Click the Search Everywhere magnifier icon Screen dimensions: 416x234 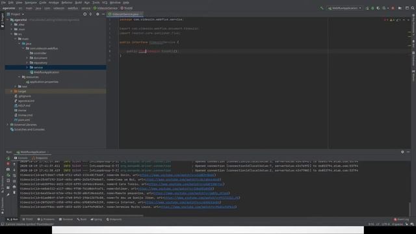click(413, 8)
